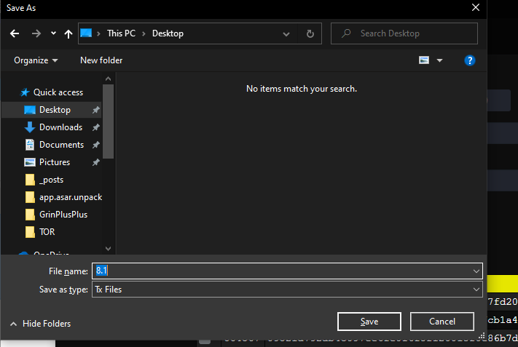Click the pin icon beside Pictures
The width and height of the screenshot is (518, 347).
95,162
